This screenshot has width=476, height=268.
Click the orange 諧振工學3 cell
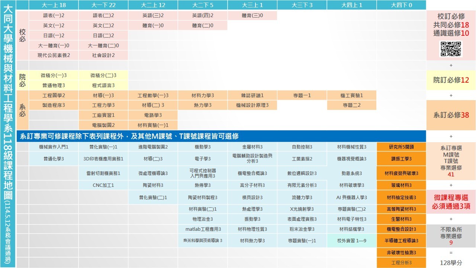pos(401,159)
